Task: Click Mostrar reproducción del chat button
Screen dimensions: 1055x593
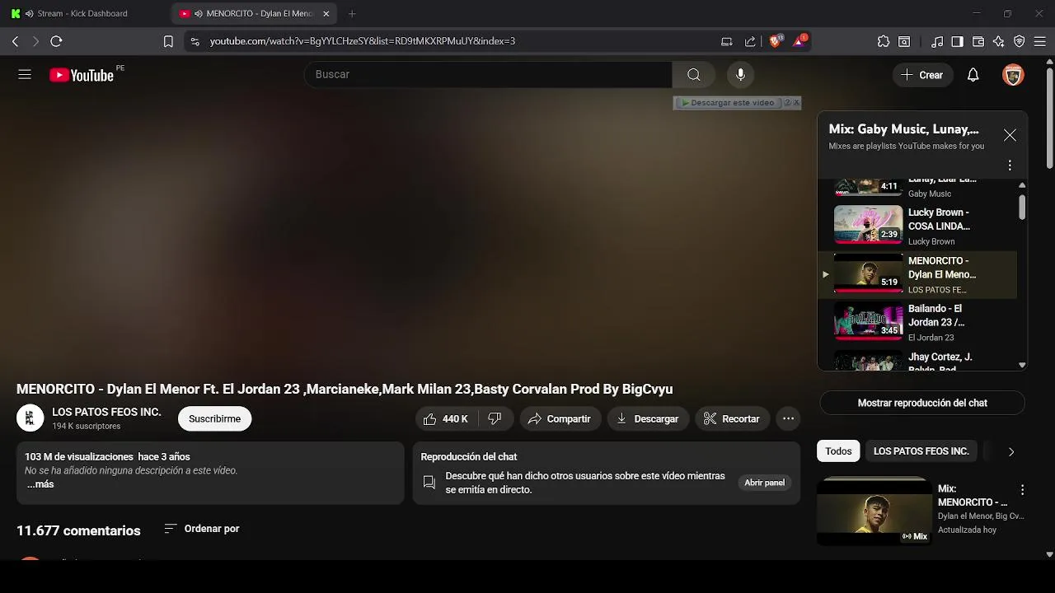Action: tap(922, 403)
